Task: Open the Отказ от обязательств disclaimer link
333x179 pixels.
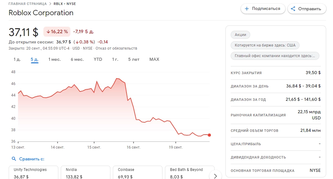Action: [116, 48]
